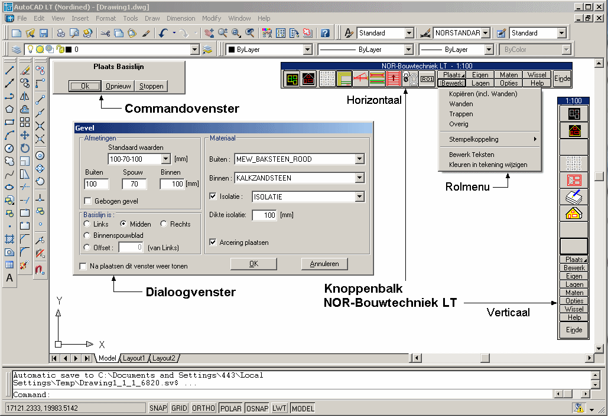Viewport: 608px width, 416px height.
Task: Click the red striped wall icon in NOR toolbar
Action: pos(393,79)
